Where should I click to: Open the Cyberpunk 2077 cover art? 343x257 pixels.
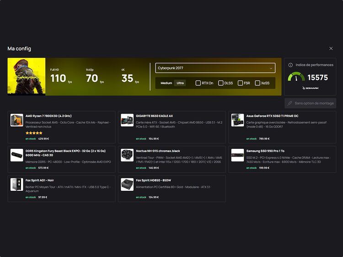tap(27, 77)
